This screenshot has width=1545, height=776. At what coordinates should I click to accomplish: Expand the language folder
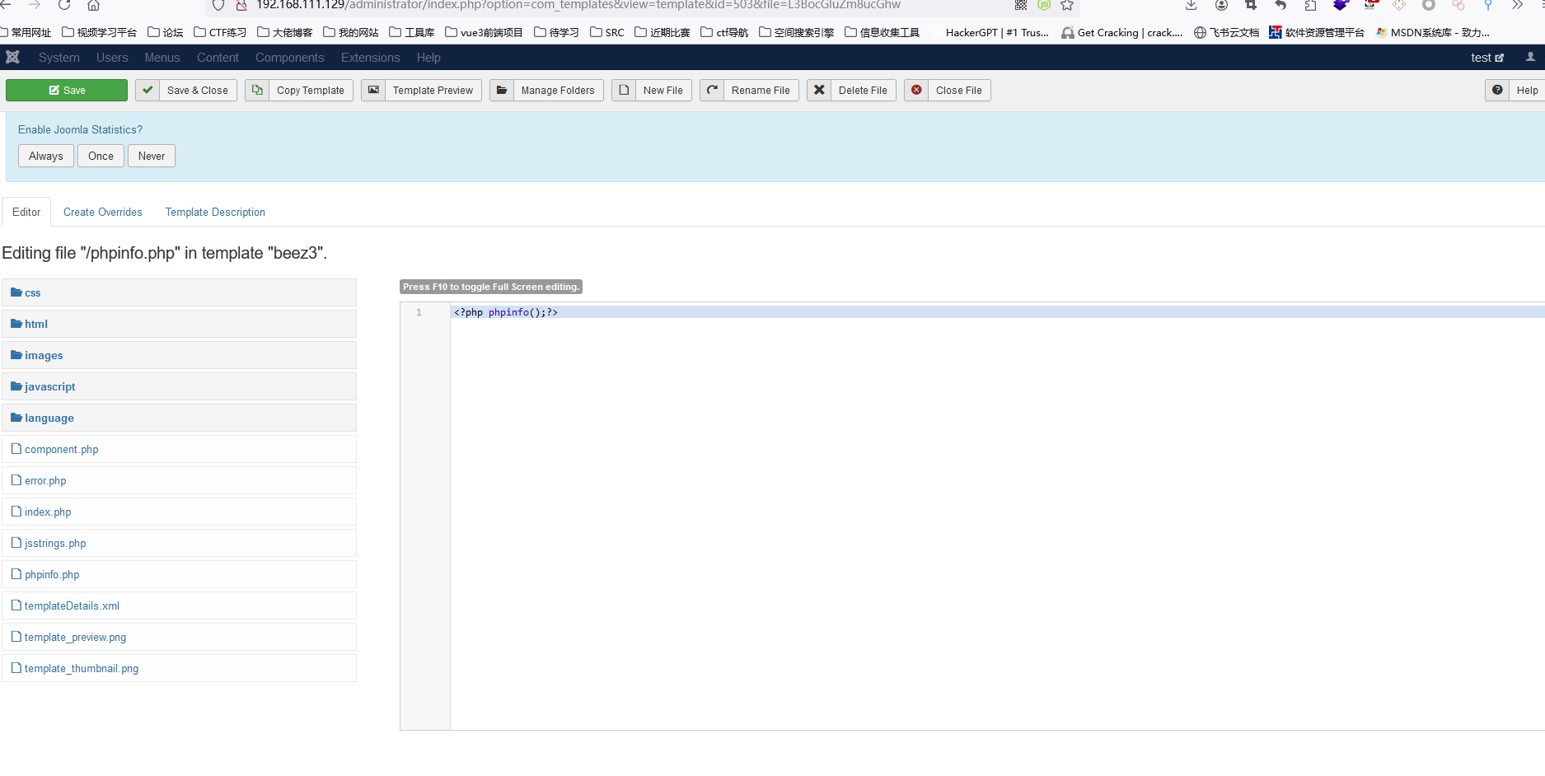[x=49, y=418]
